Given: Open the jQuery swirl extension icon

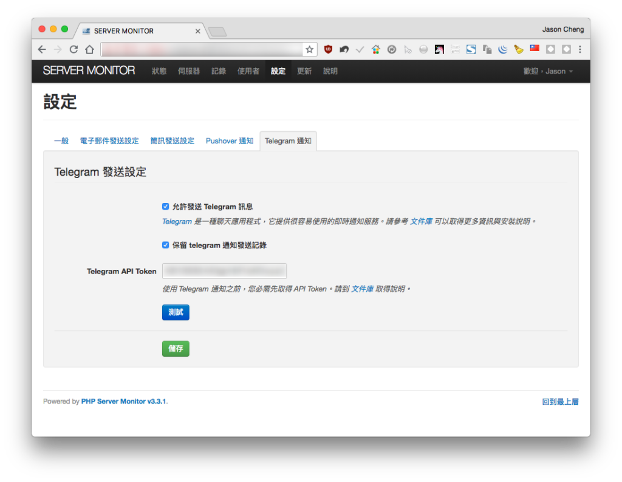Looking at the screenshot, I should (502, 50).
